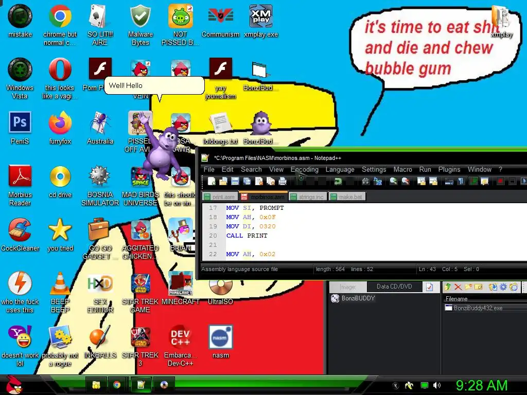Select the 'chrome but normal c...' desktop icon
The width and height of the screenshot is (527, 395).
60,25
